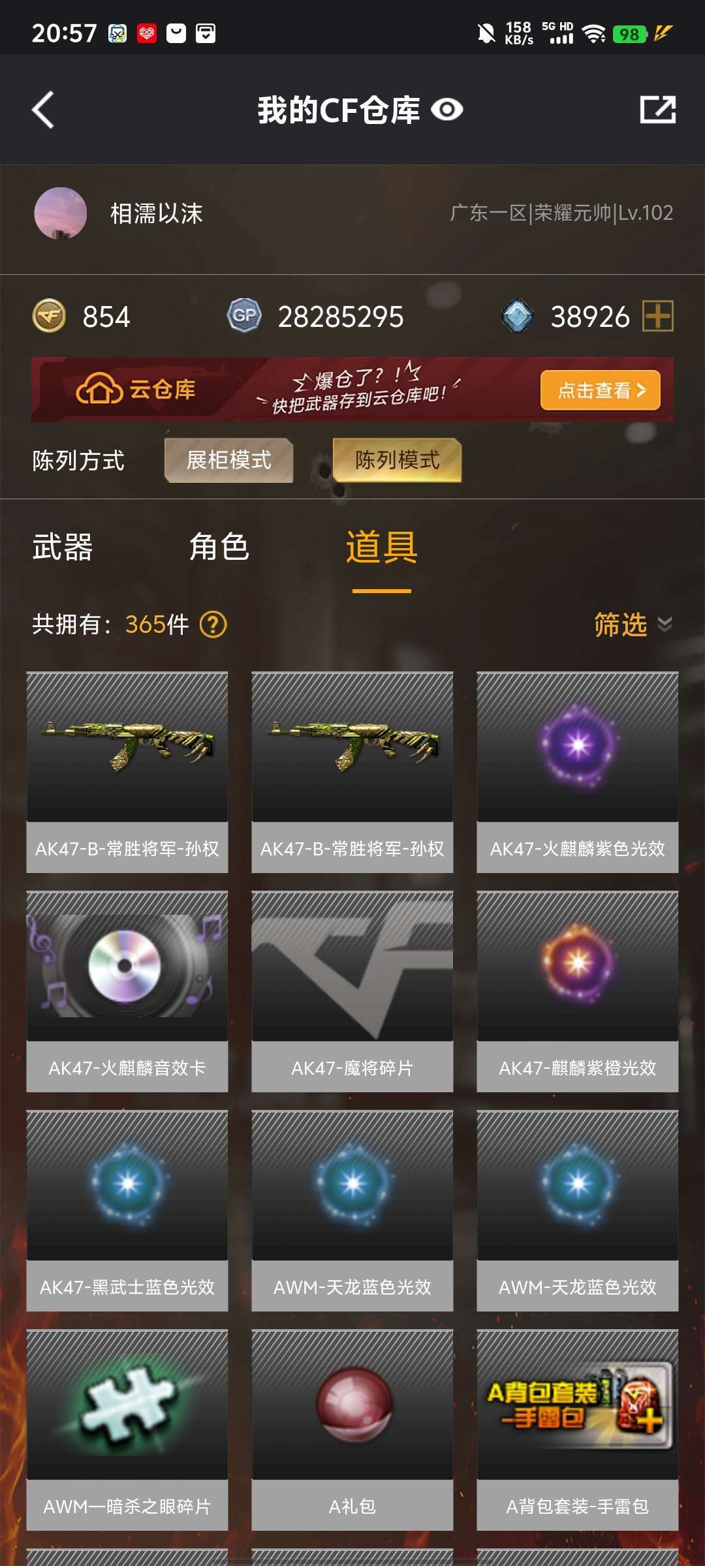Tap the diamond recharge plus icon
The width and height of the screenshot is (705, 1566).
[x=657, y=316]
